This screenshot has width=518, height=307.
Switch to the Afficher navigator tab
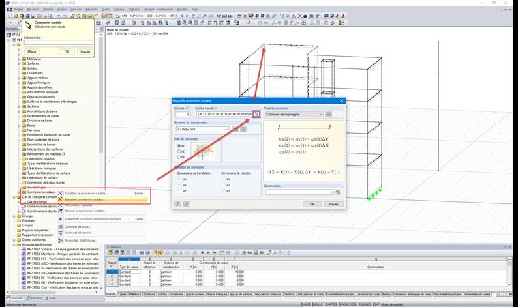click(34, 298)
